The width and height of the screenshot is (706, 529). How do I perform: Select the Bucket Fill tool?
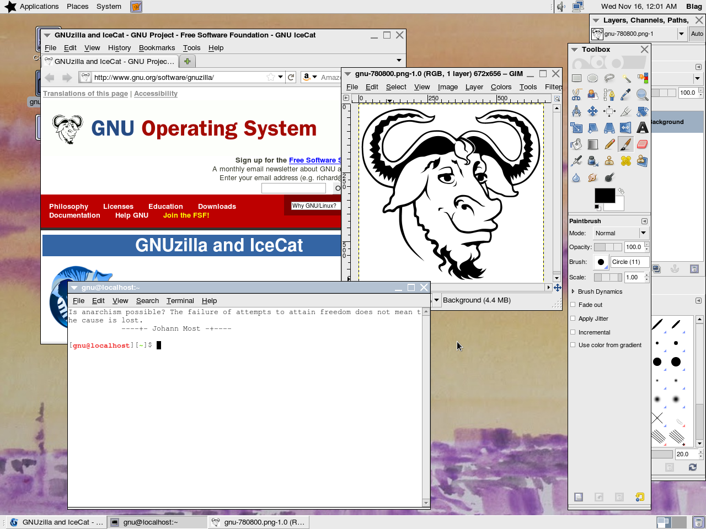coord(576,144)
